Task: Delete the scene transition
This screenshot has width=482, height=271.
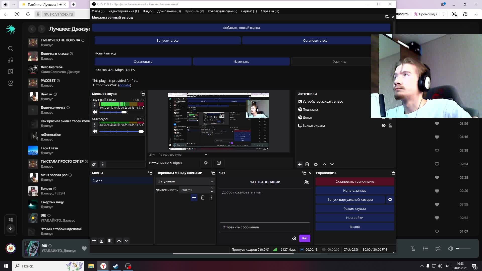Action: pyautogui.click(x=203, y=198)
